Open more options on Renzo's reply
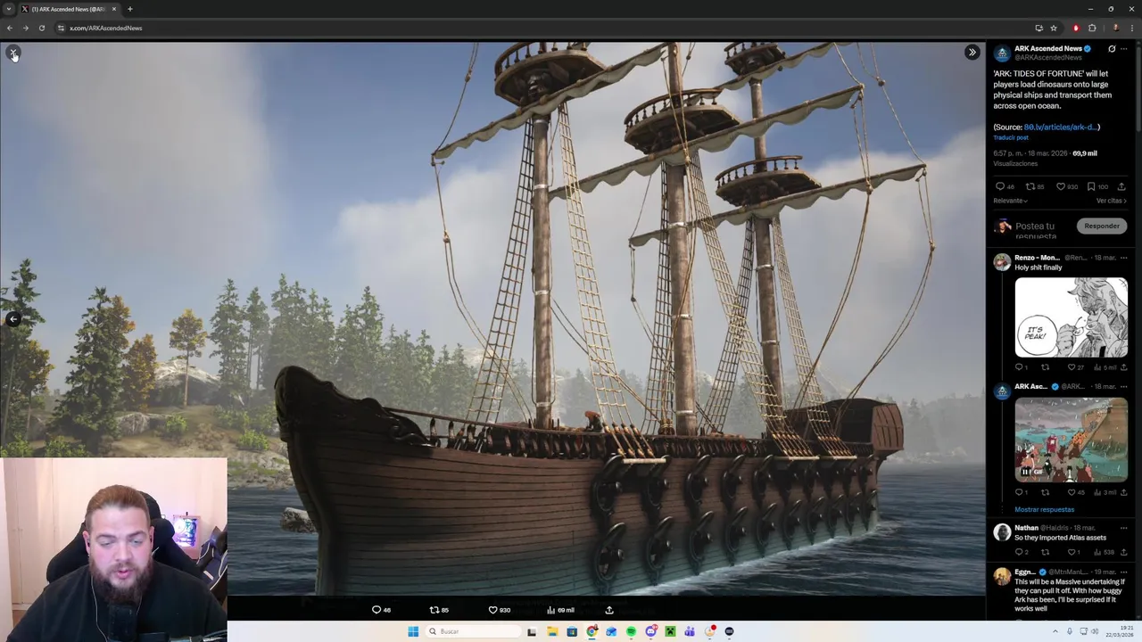Viewport: 1142px width, 642px height. (1123, 258)
